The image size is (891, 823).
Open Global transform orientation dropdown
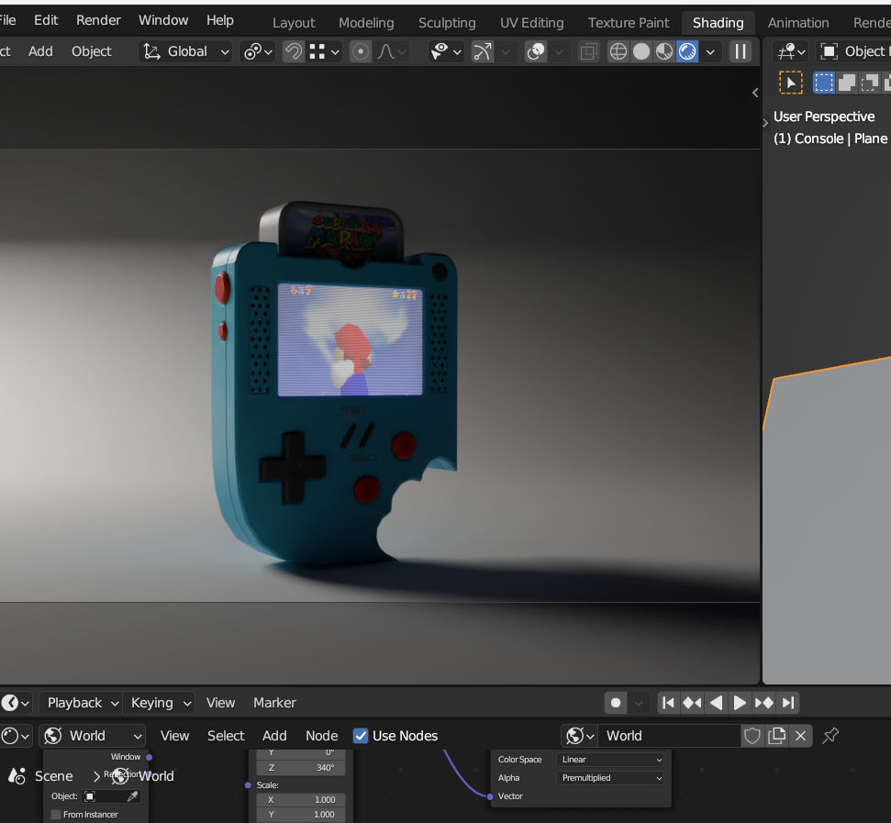(185, 51)
